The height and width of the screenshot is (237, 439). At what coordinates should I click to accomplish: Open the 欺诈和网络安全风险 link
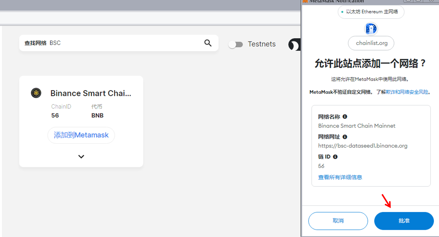click(x=407, y=92)
